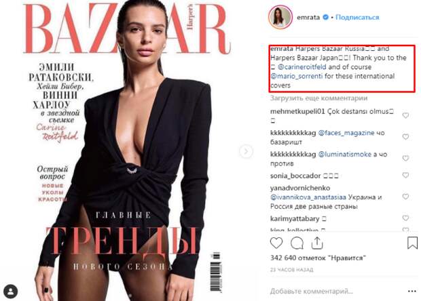View the 342 640 likes count

(318, 258)
